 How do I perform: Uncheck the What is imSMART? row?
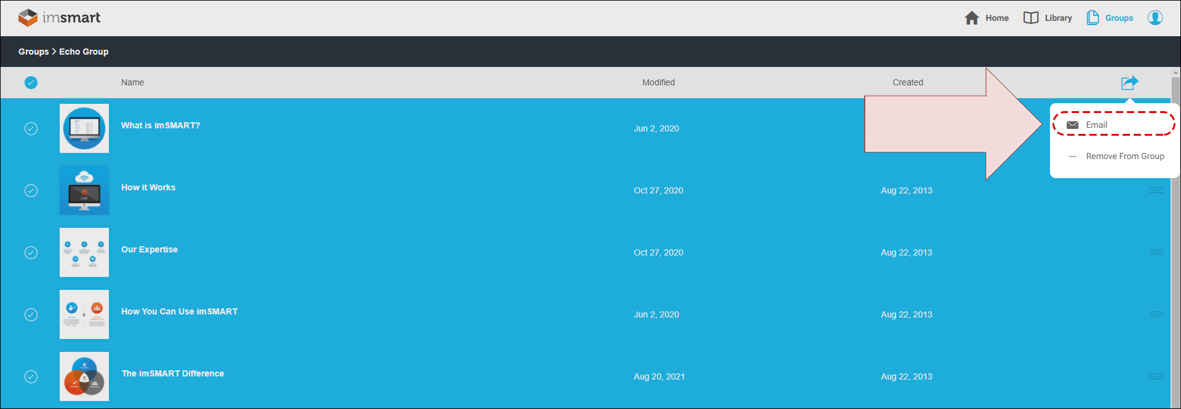[31, 128]
